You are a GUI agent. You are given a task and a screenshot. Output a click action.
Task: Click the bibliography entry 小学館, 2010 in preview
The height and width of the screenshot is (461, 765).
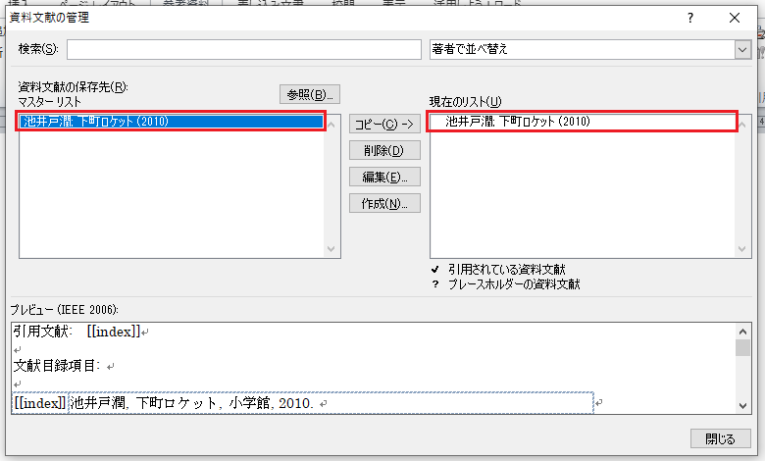coord(272,403)
